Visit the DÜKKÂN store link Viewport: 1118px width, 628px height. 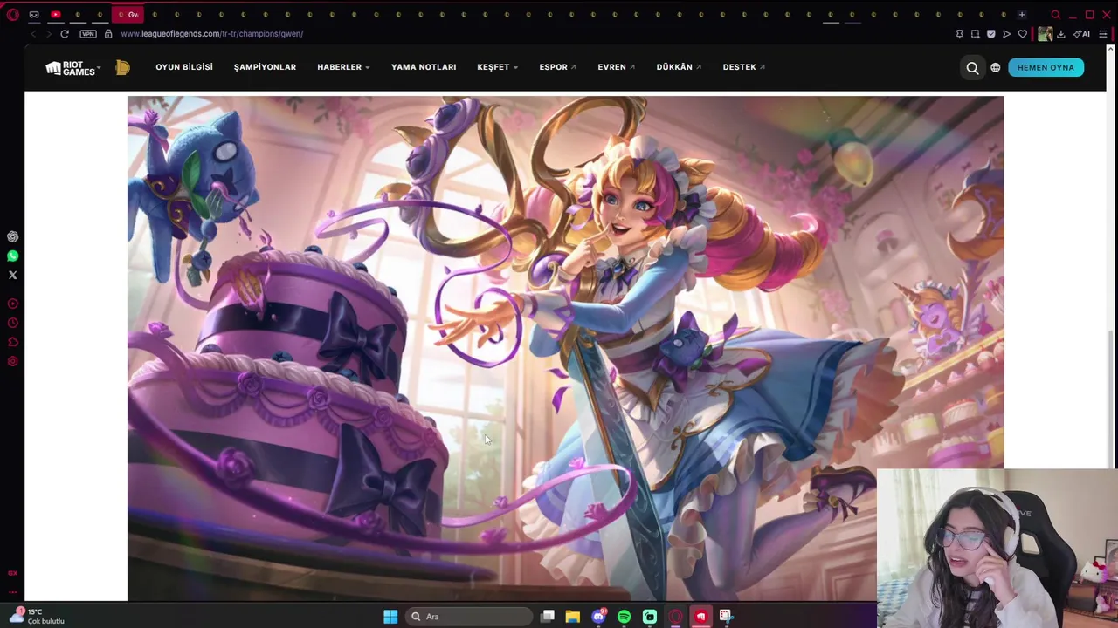point(679,67)
